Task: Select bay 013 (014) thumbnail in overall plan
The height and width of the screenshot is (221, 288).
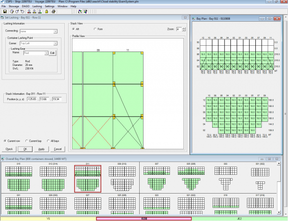Action: pyautogui.click(x=53, y=178)
